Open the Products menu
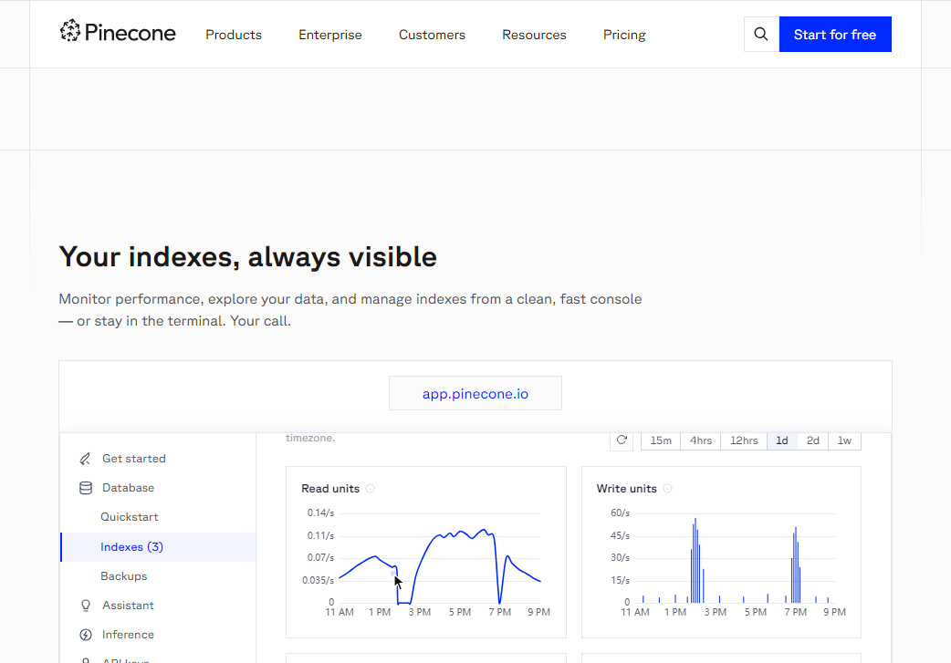The width and height of the screenshot is (951, 663). click(x=234, y=35)
